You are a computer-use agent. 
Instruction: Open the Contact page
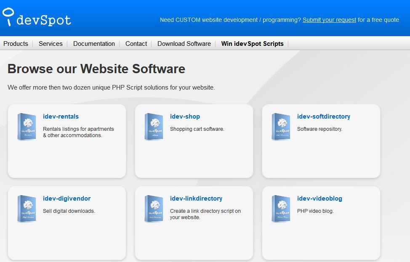[136, 44]
